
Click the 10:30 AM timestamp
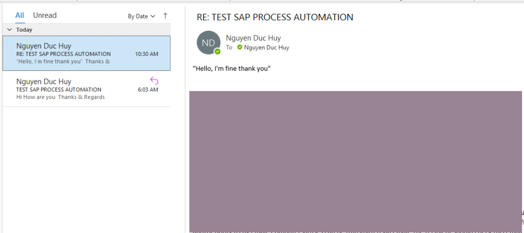tap(146, 54)
